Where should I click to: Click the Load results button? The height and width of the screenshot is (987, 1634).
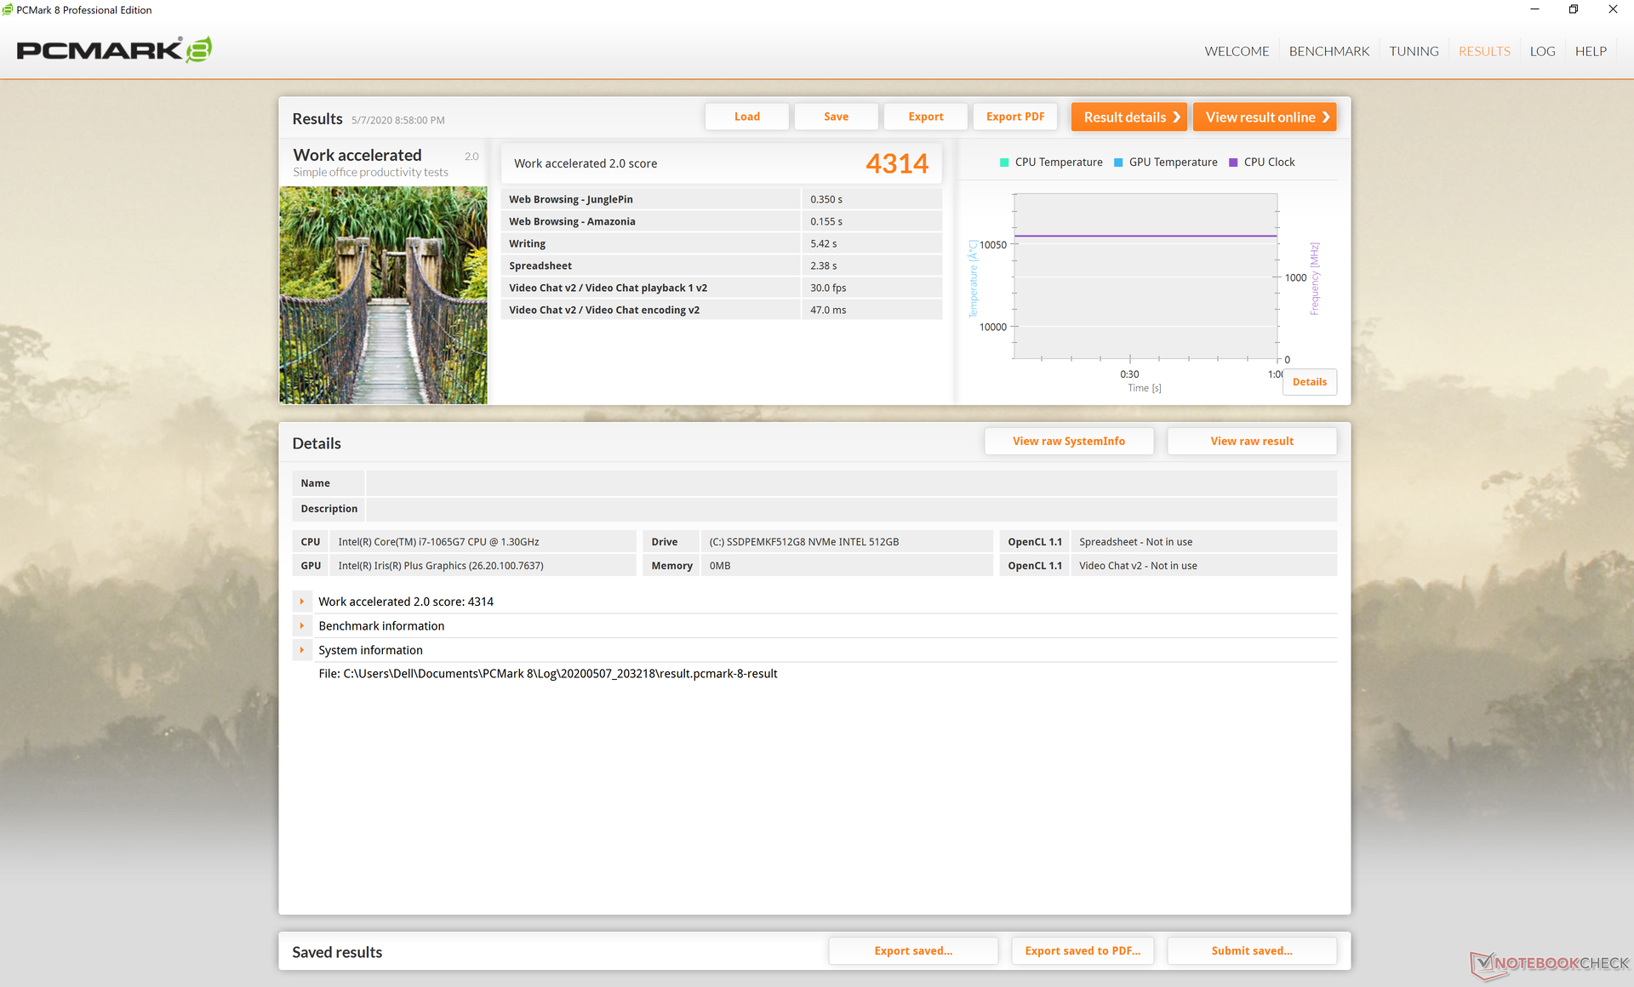[746, 117]
